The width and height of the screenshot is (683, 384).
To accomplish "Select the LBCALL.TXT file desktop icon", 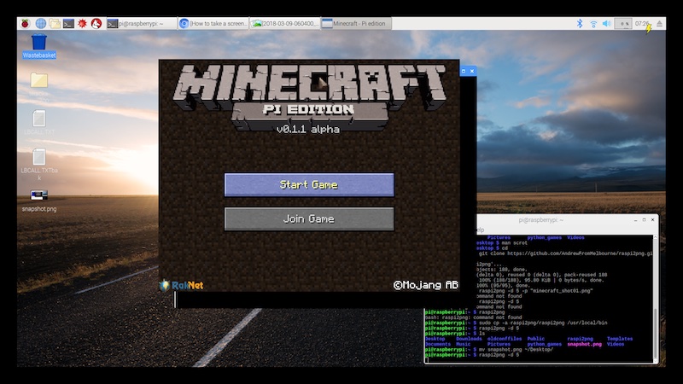I will (39, 122).
